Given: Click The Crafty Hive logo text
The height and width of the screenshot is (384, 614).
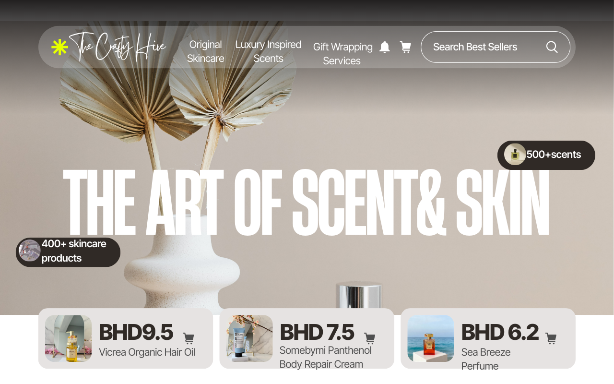Looking at the screenshot, I should click(x=118, y=47).
